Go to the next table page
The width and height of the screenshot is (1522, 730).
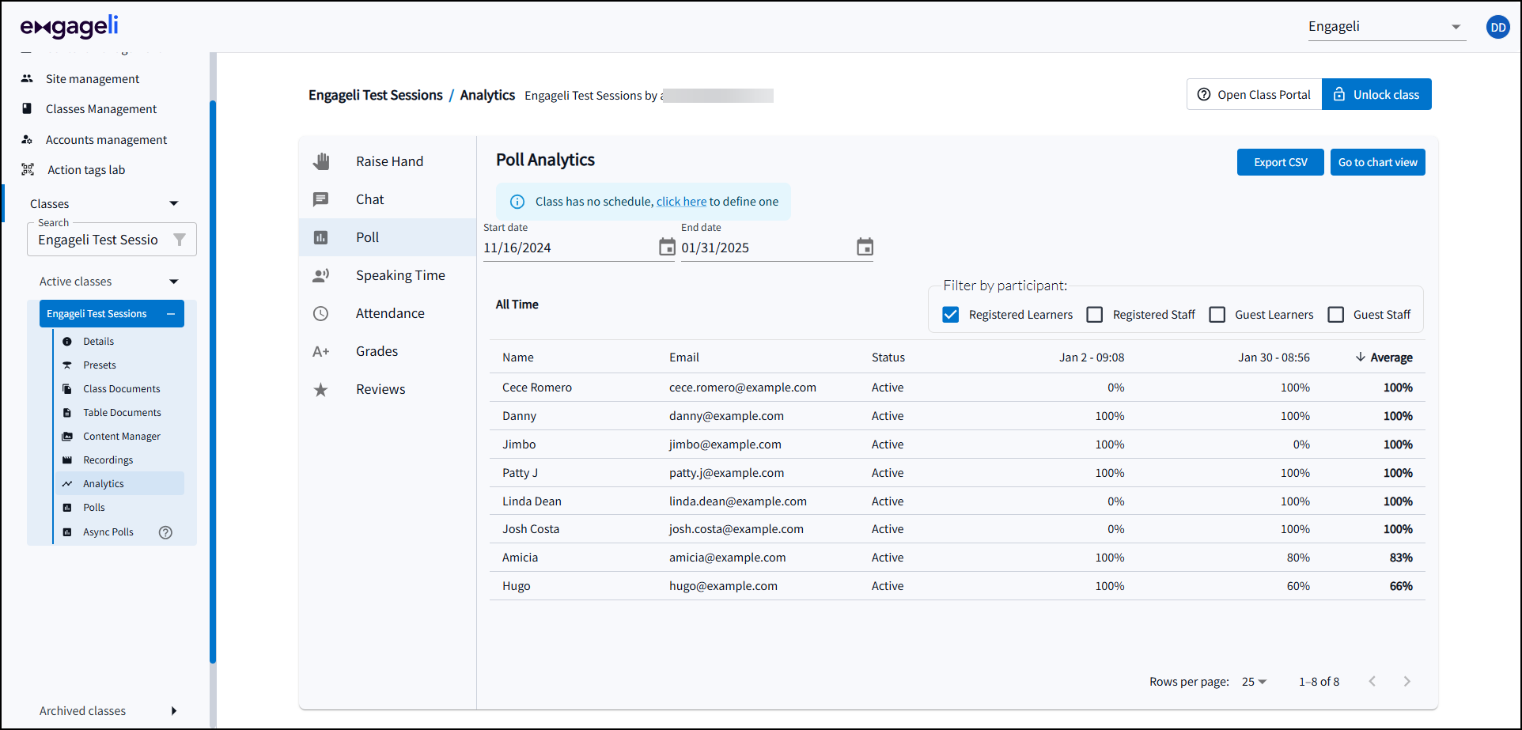1407,681
